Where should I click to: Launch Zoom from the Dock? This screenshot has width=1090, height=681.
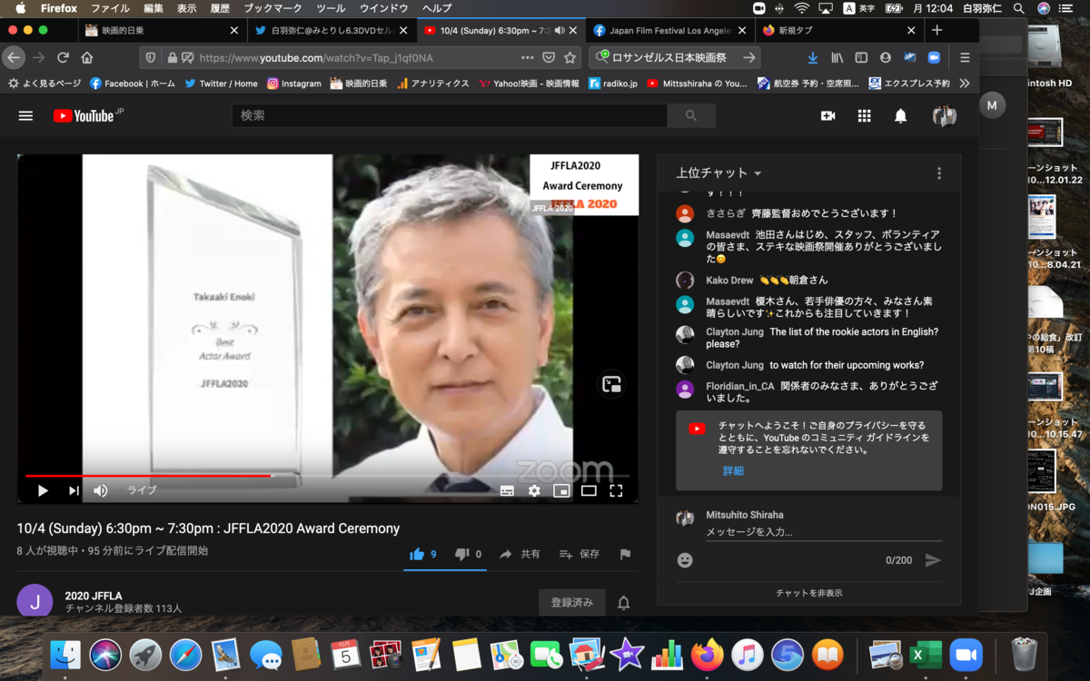click(x=966, y=654)
